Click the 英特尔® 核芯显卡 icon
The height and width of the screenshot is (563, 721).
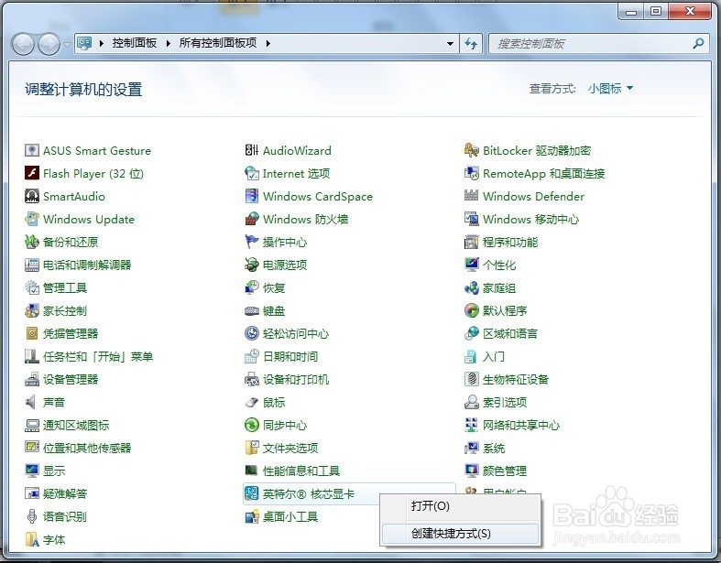[x=252, y=493]
